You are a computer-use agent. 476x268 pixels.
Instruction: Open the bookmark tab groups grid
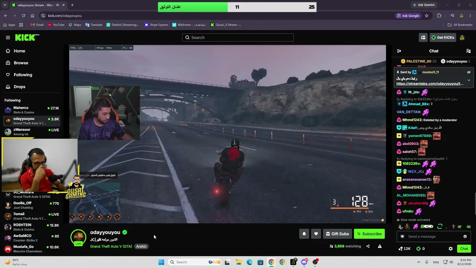[21, 25]
